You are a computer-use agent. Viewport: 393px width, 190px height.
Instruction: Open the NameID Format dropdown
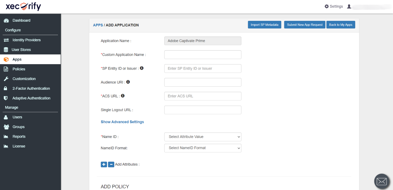pos(203,148)
